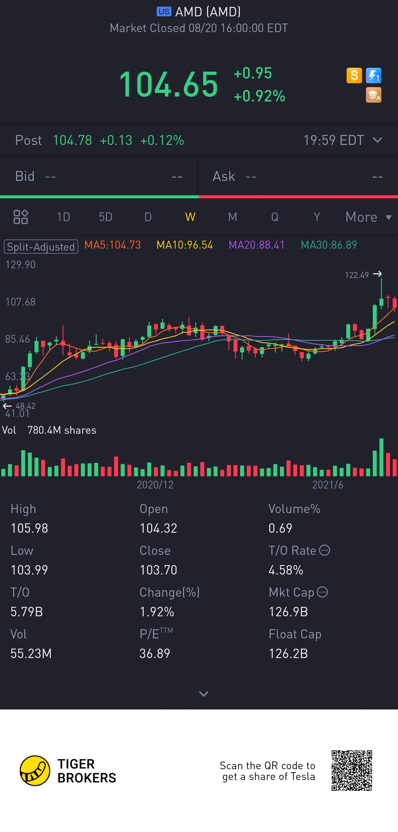Image resolution: width=398 pixels, height=832 pixels.
Task: Tap the Volume% value 0.69
Action: [x=280, y=528]
